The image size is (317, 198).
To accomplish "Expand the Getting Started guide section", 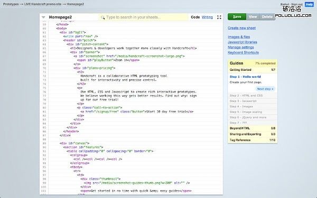I will click(x=253, y=70).
